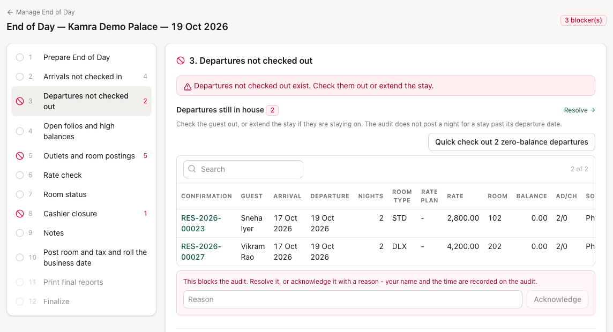The height and width of the screenshot is (332, 613).
Task: Click the blocked icon beside heading 3
Action: coord(181,61)
